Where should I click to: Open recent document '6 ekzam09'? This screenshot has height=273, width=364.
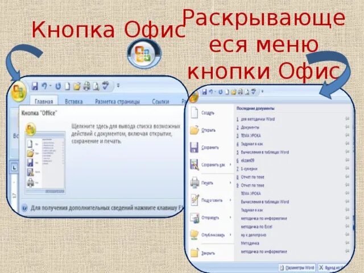point(245,160)
